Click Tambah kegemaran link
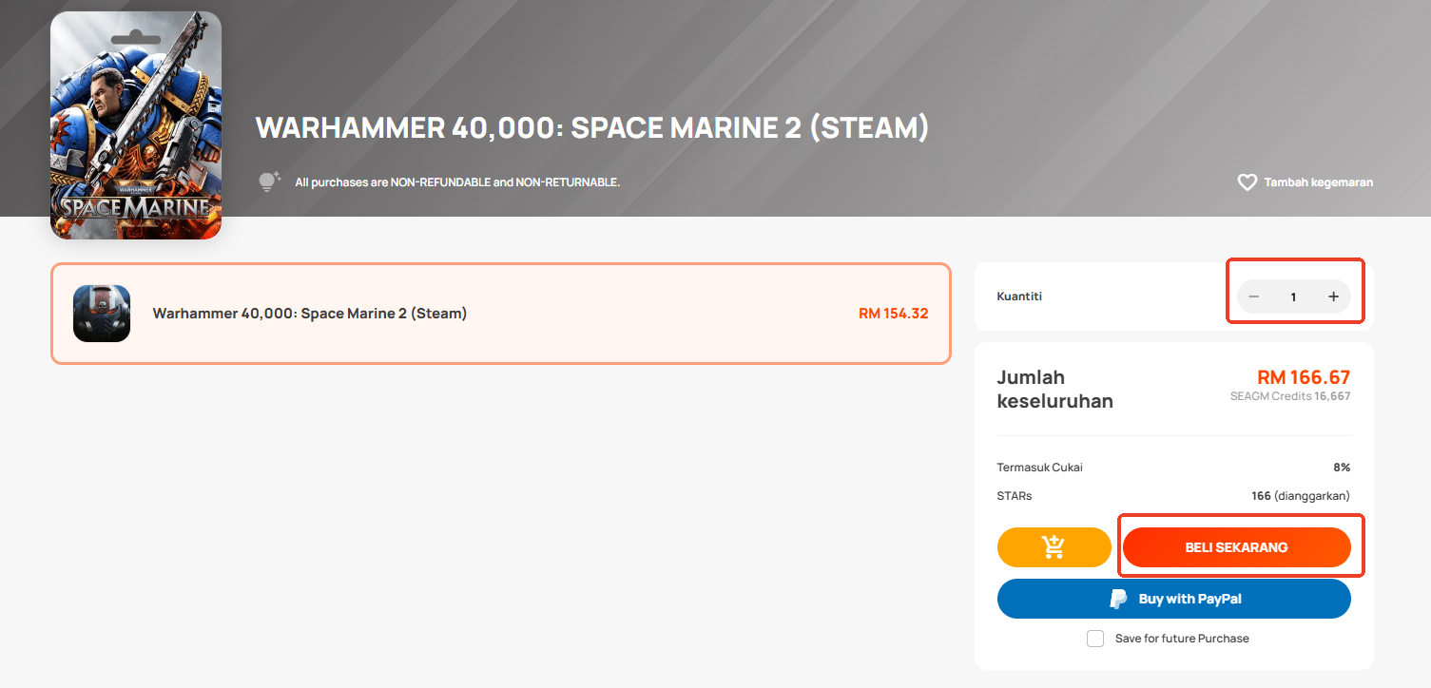 point(1318,182)
